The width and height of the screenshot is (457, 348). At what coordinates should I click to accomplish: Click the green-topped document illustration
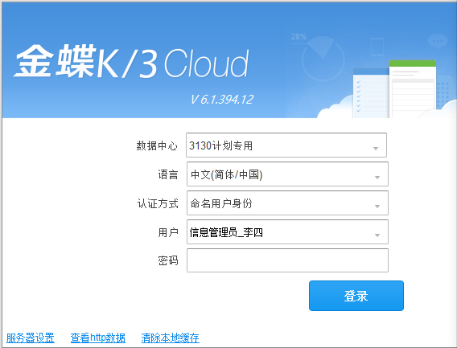(413, 89)
